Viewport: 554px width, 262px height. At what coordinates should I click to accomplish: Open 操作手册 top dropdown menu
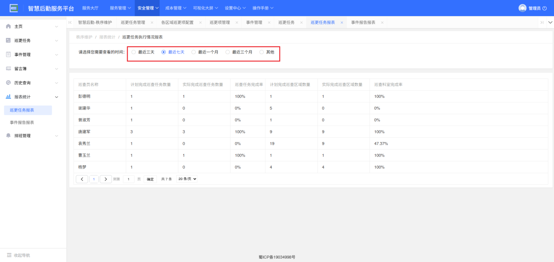[x=263, y=8]
